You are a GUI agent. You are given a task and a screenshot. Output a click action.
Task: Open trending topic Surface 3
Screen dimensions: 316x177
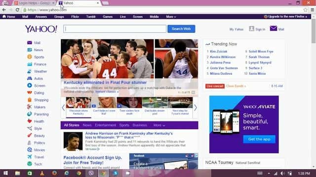click(255, 68)
